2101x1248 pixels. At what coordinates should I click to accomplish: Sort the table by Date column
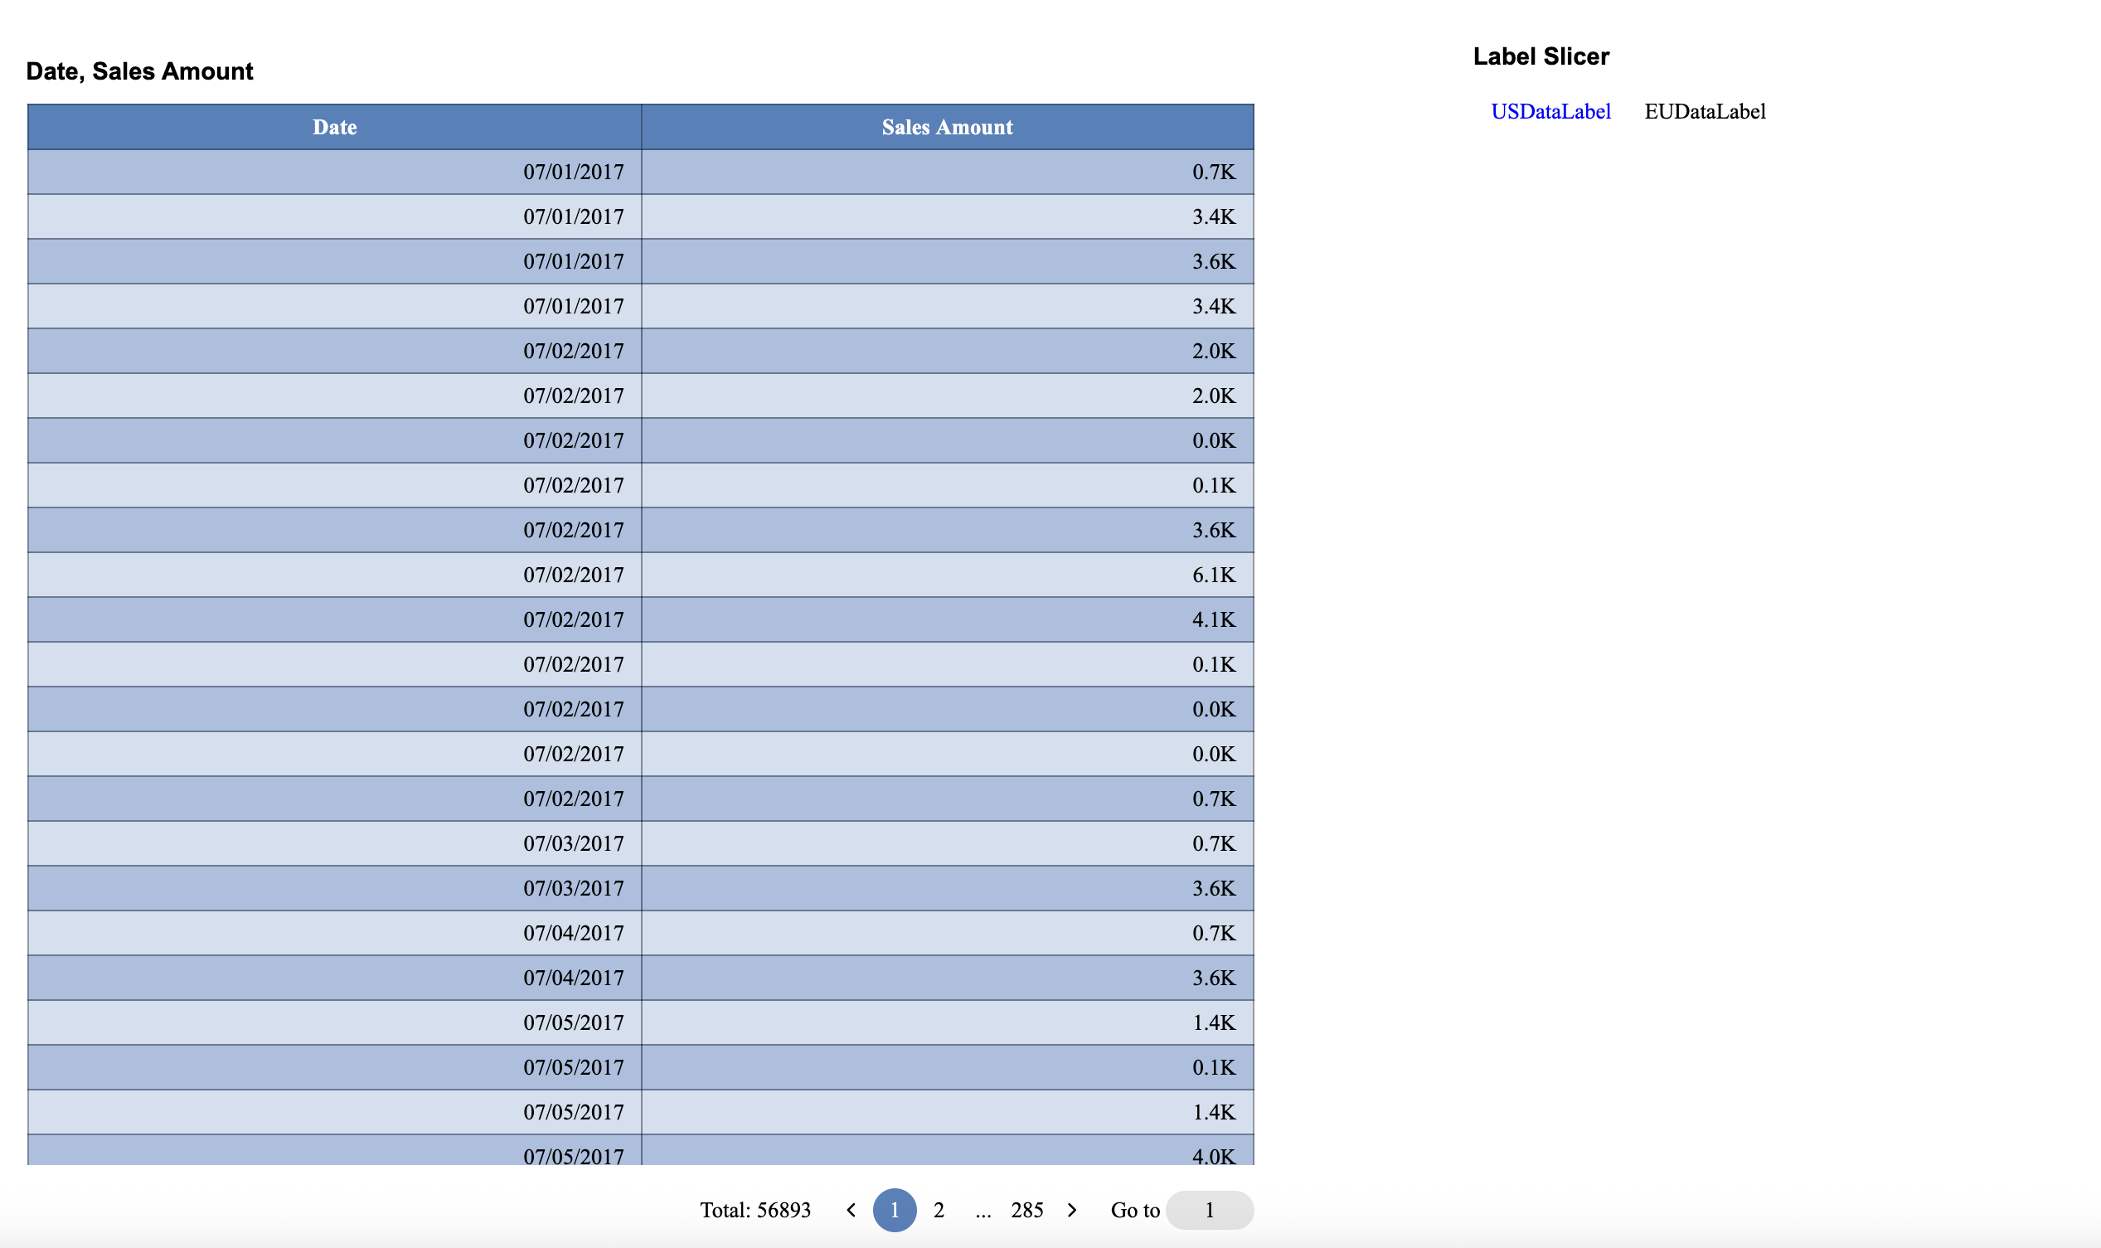(x=334, y=127)
